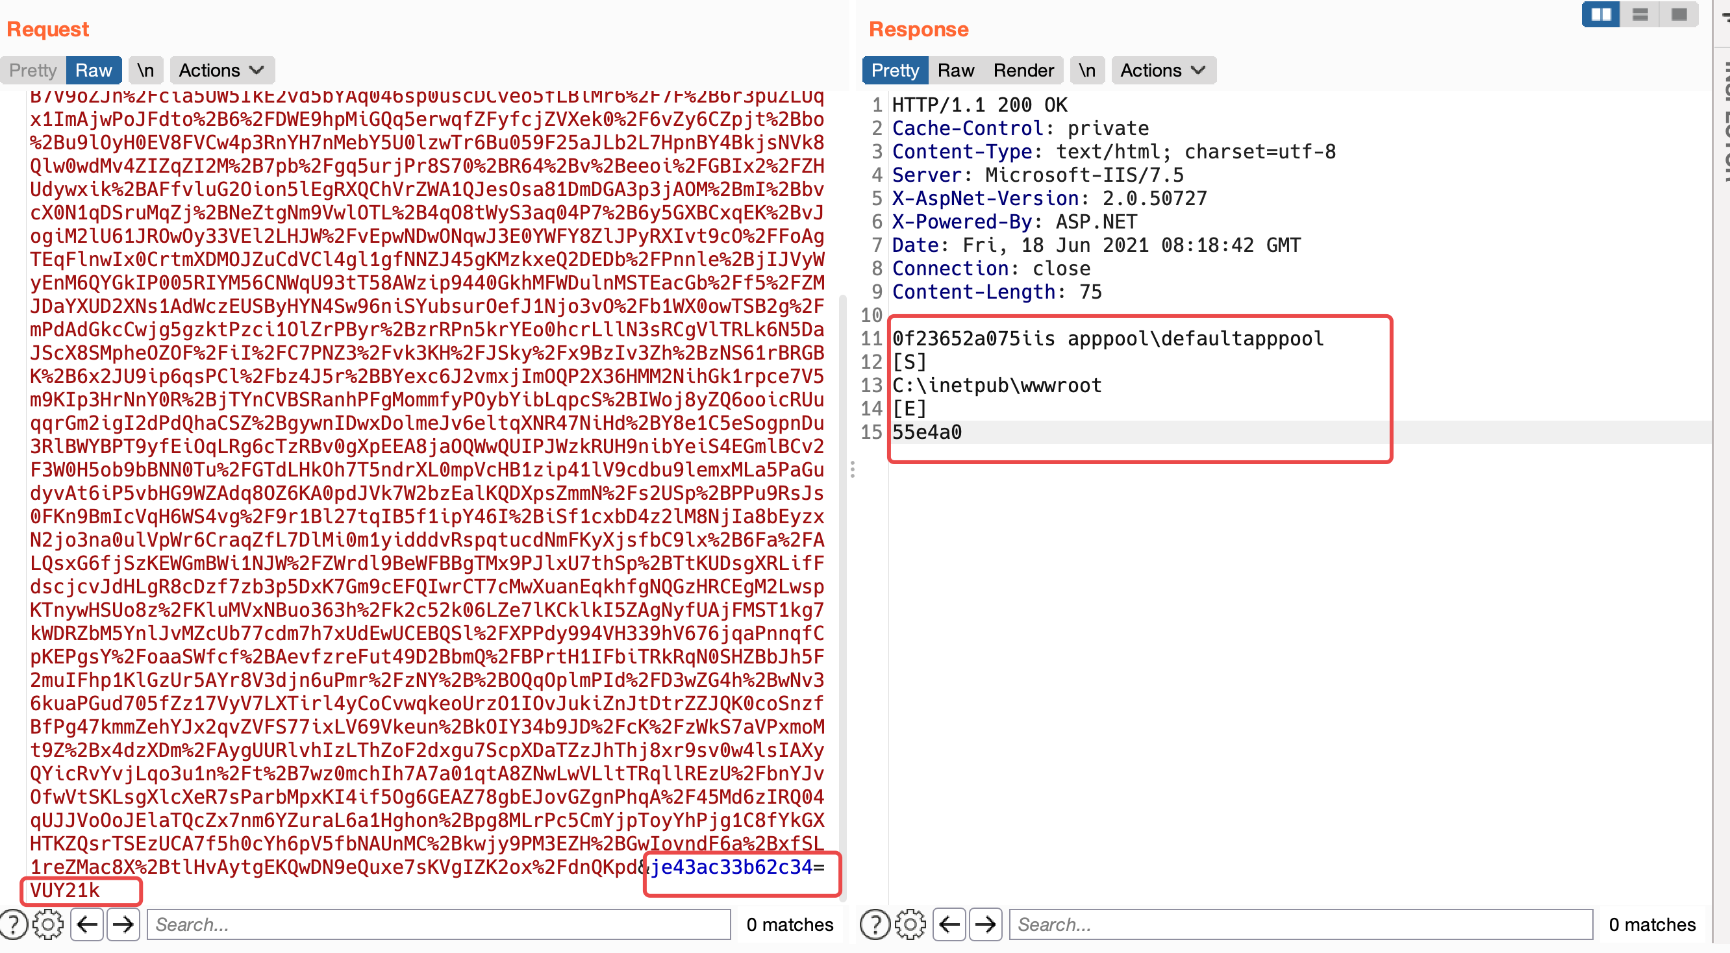Go to previous match in Request search

point(86,924)
